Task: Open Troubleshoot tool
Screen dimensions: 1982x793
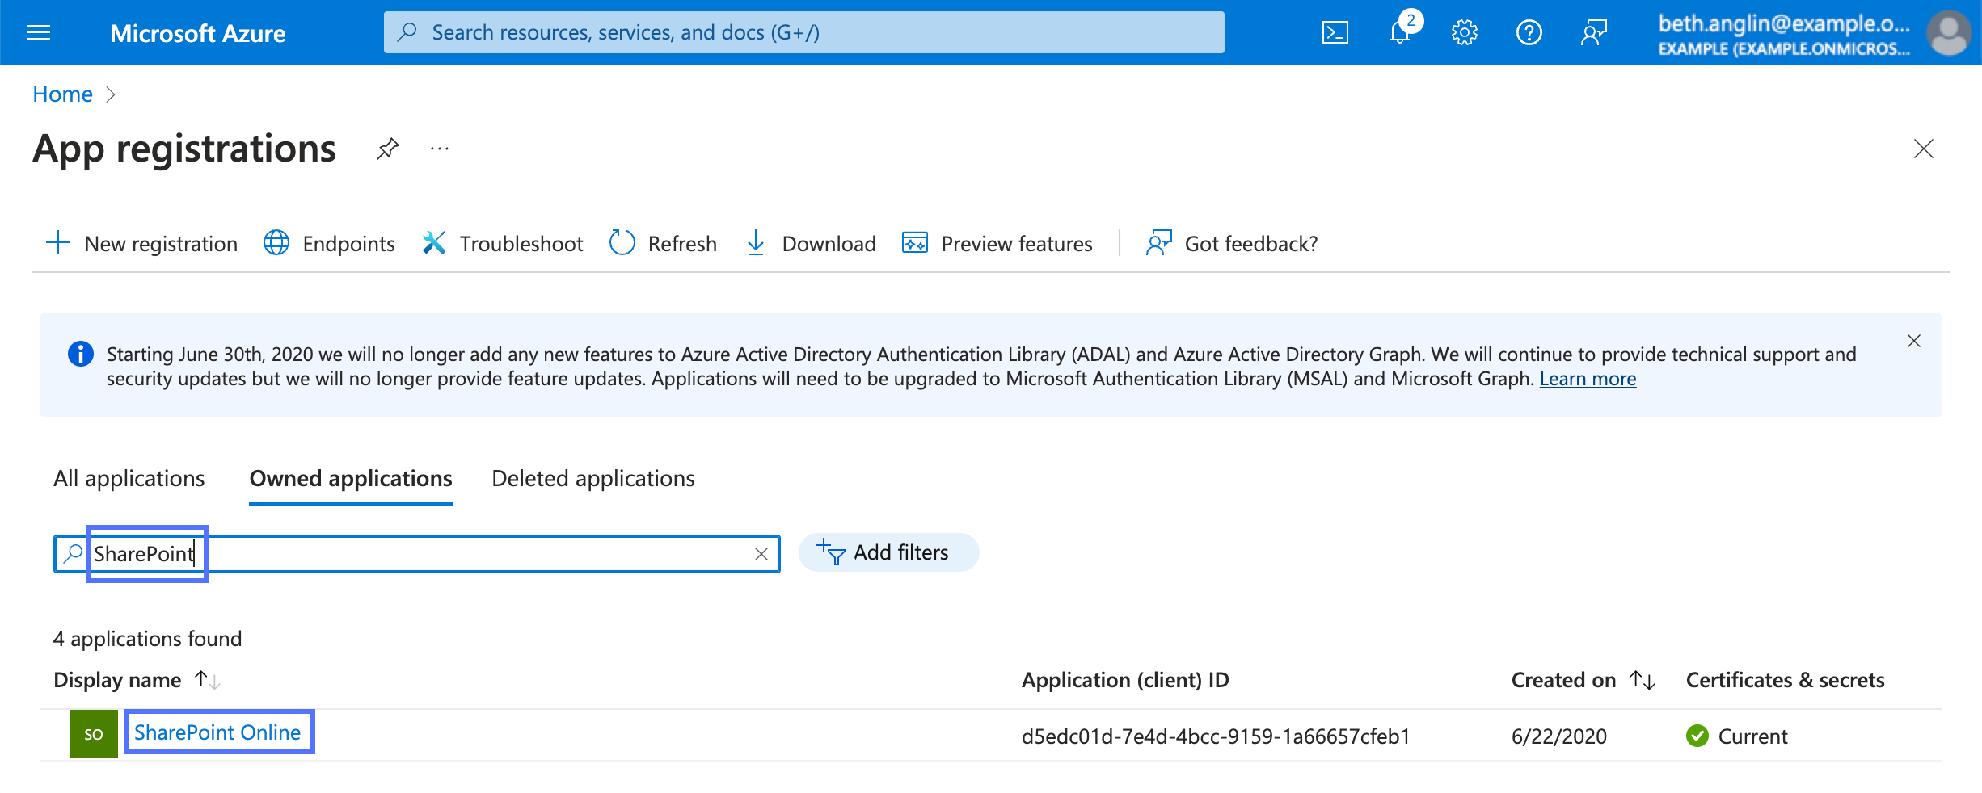Action: 502,243
